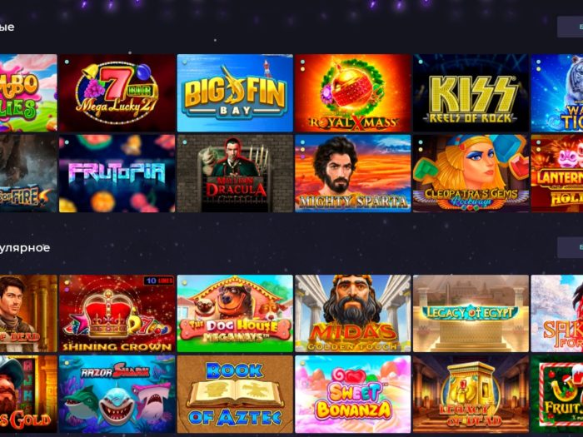Launch the Razor Shark game
The image size is (583, 437).
[117, 395]
